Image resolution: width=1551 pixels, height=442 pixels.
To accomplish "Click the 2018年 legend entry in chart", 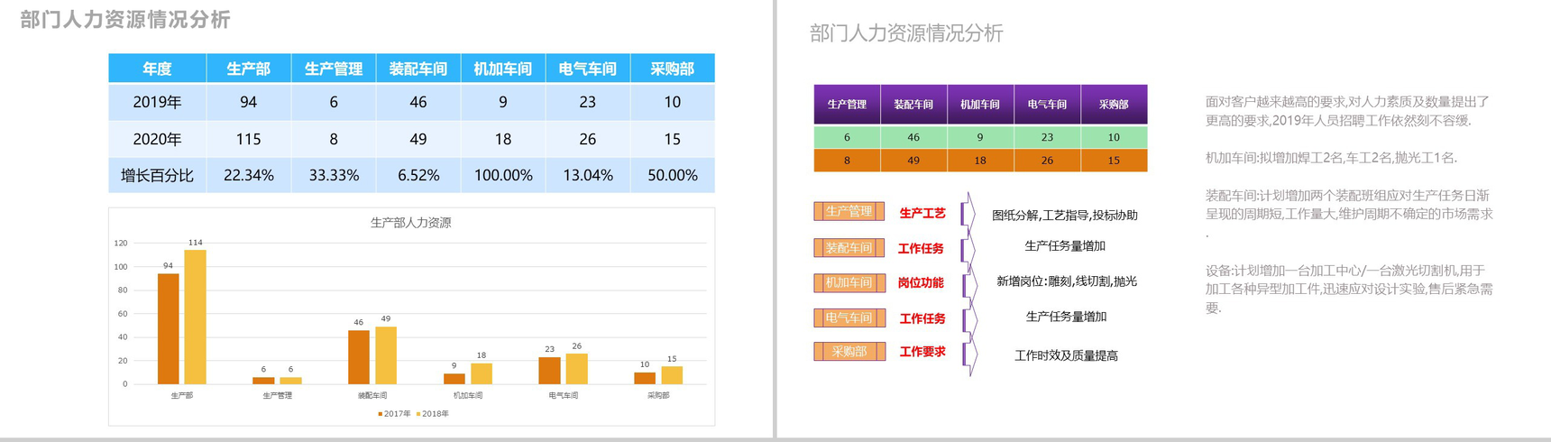I will [433, 414].
